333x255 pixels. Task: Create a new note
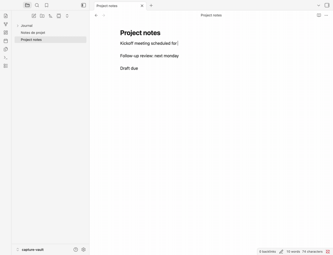(x=34, y=16)
